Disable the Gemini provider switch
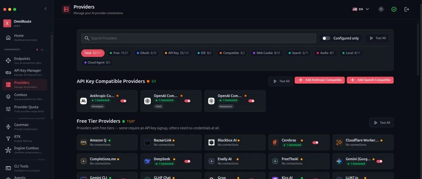 (x=379, y=161)
